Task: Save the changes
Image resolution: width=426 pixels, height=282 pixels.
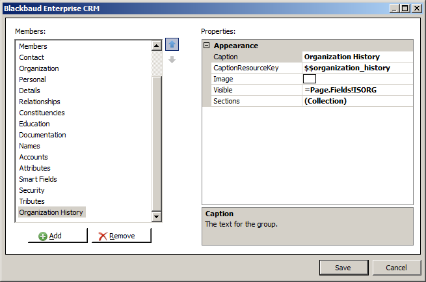Action: point(343,268)
